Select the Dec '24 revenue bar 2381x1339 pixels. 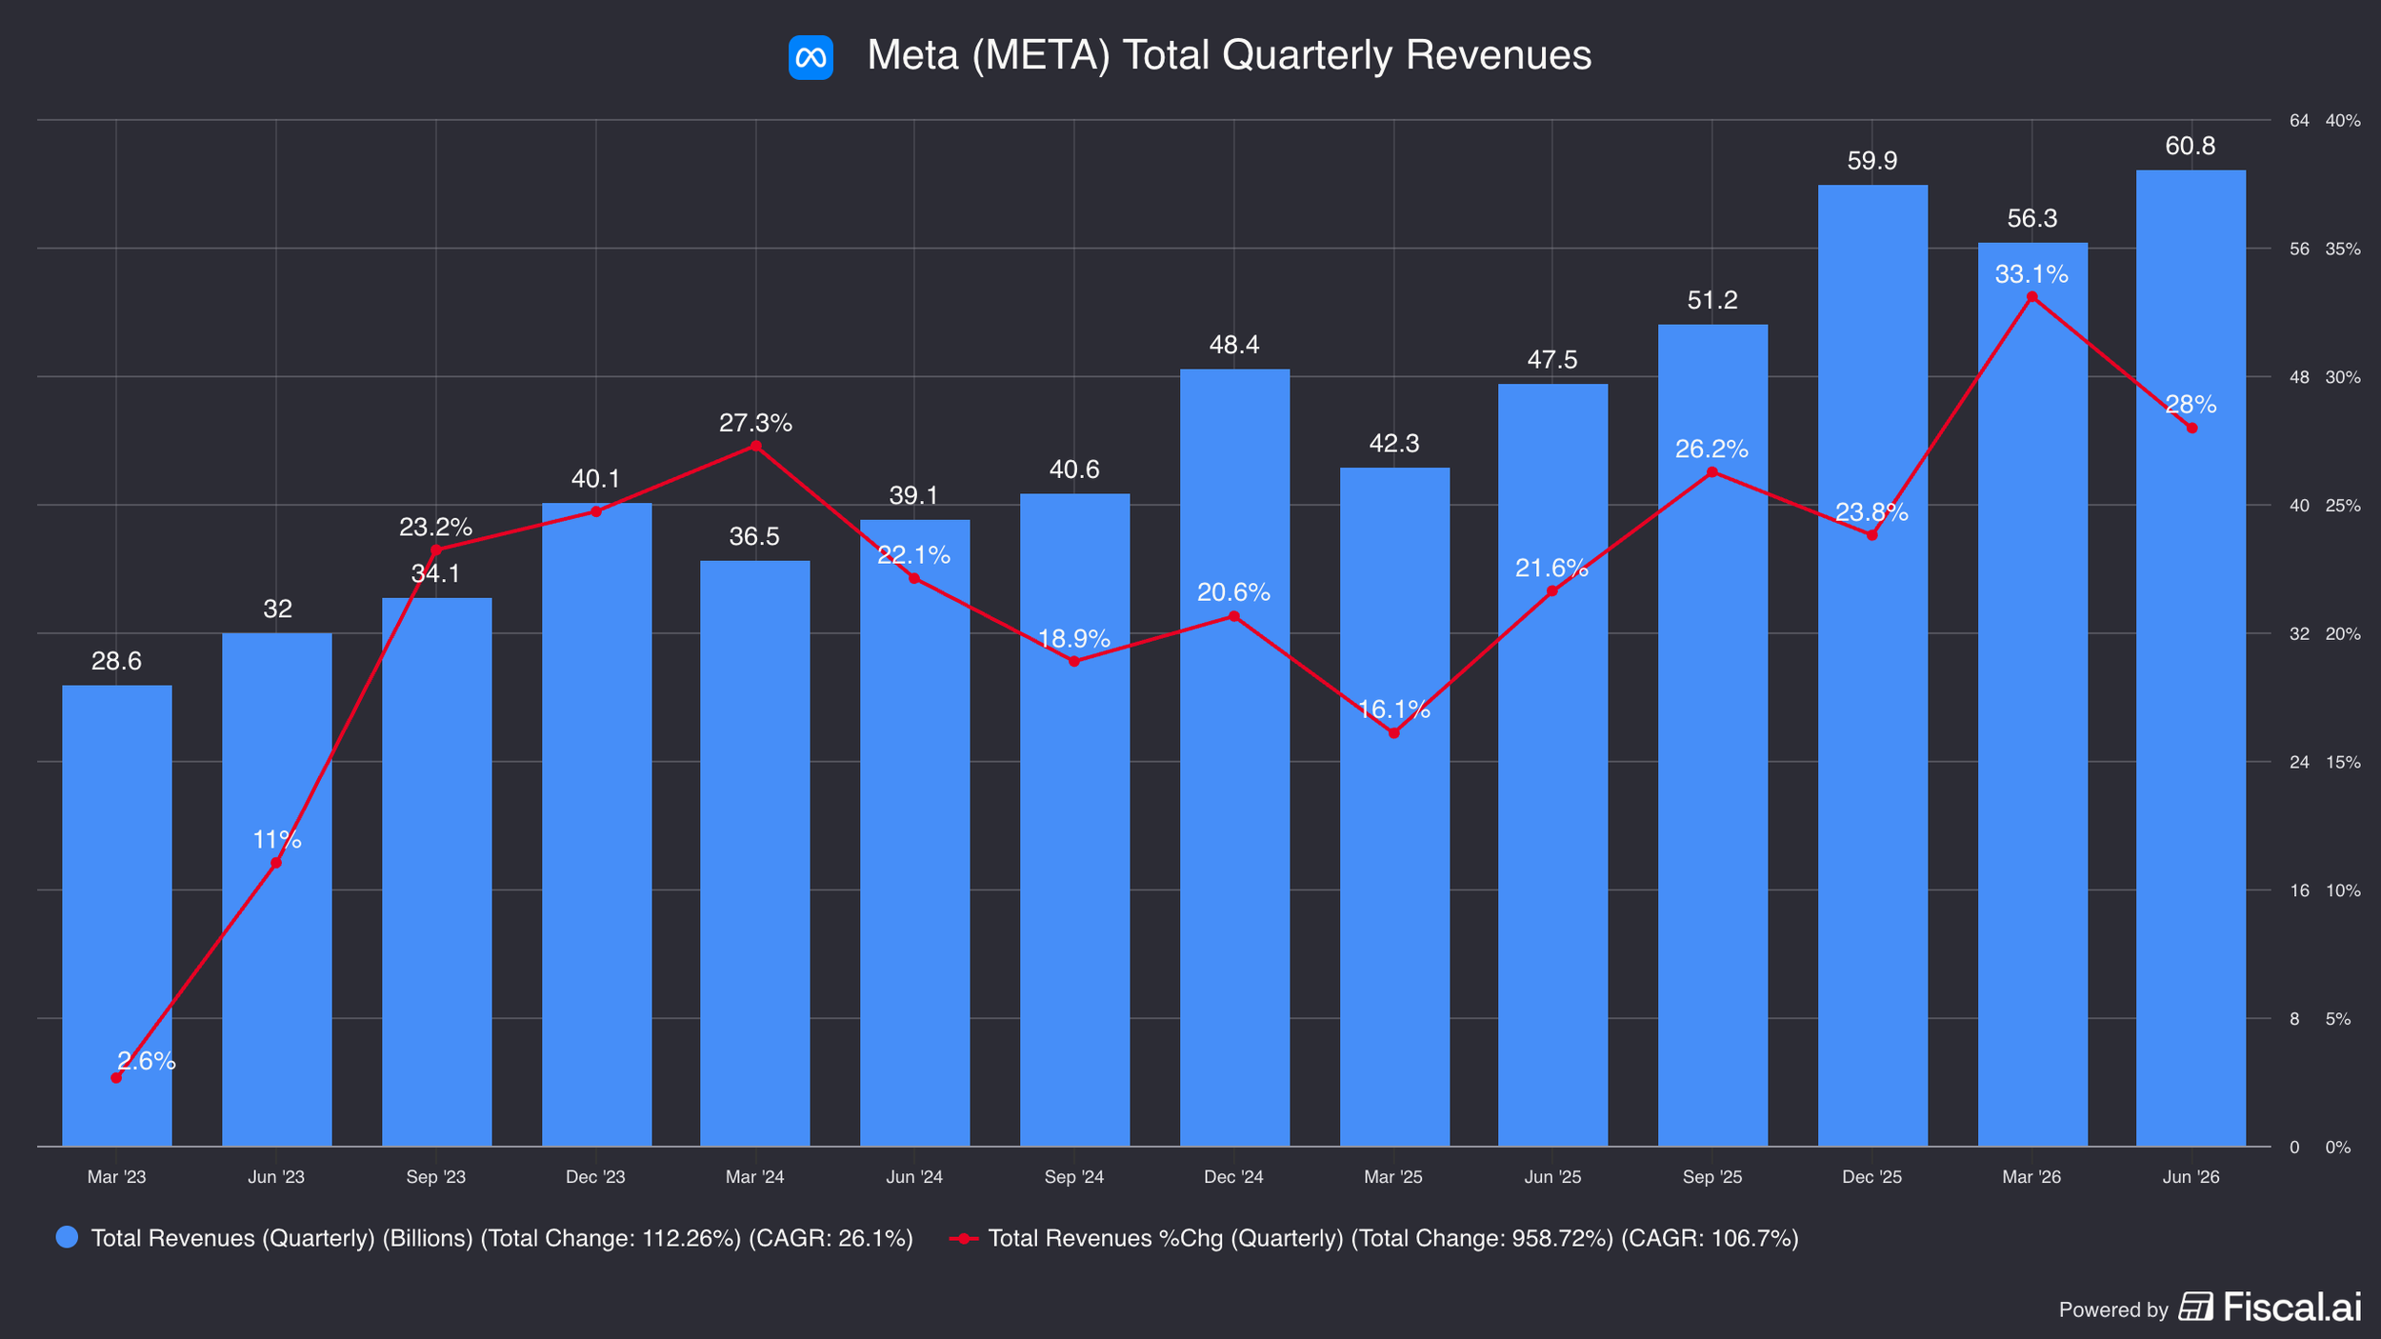1235,758
